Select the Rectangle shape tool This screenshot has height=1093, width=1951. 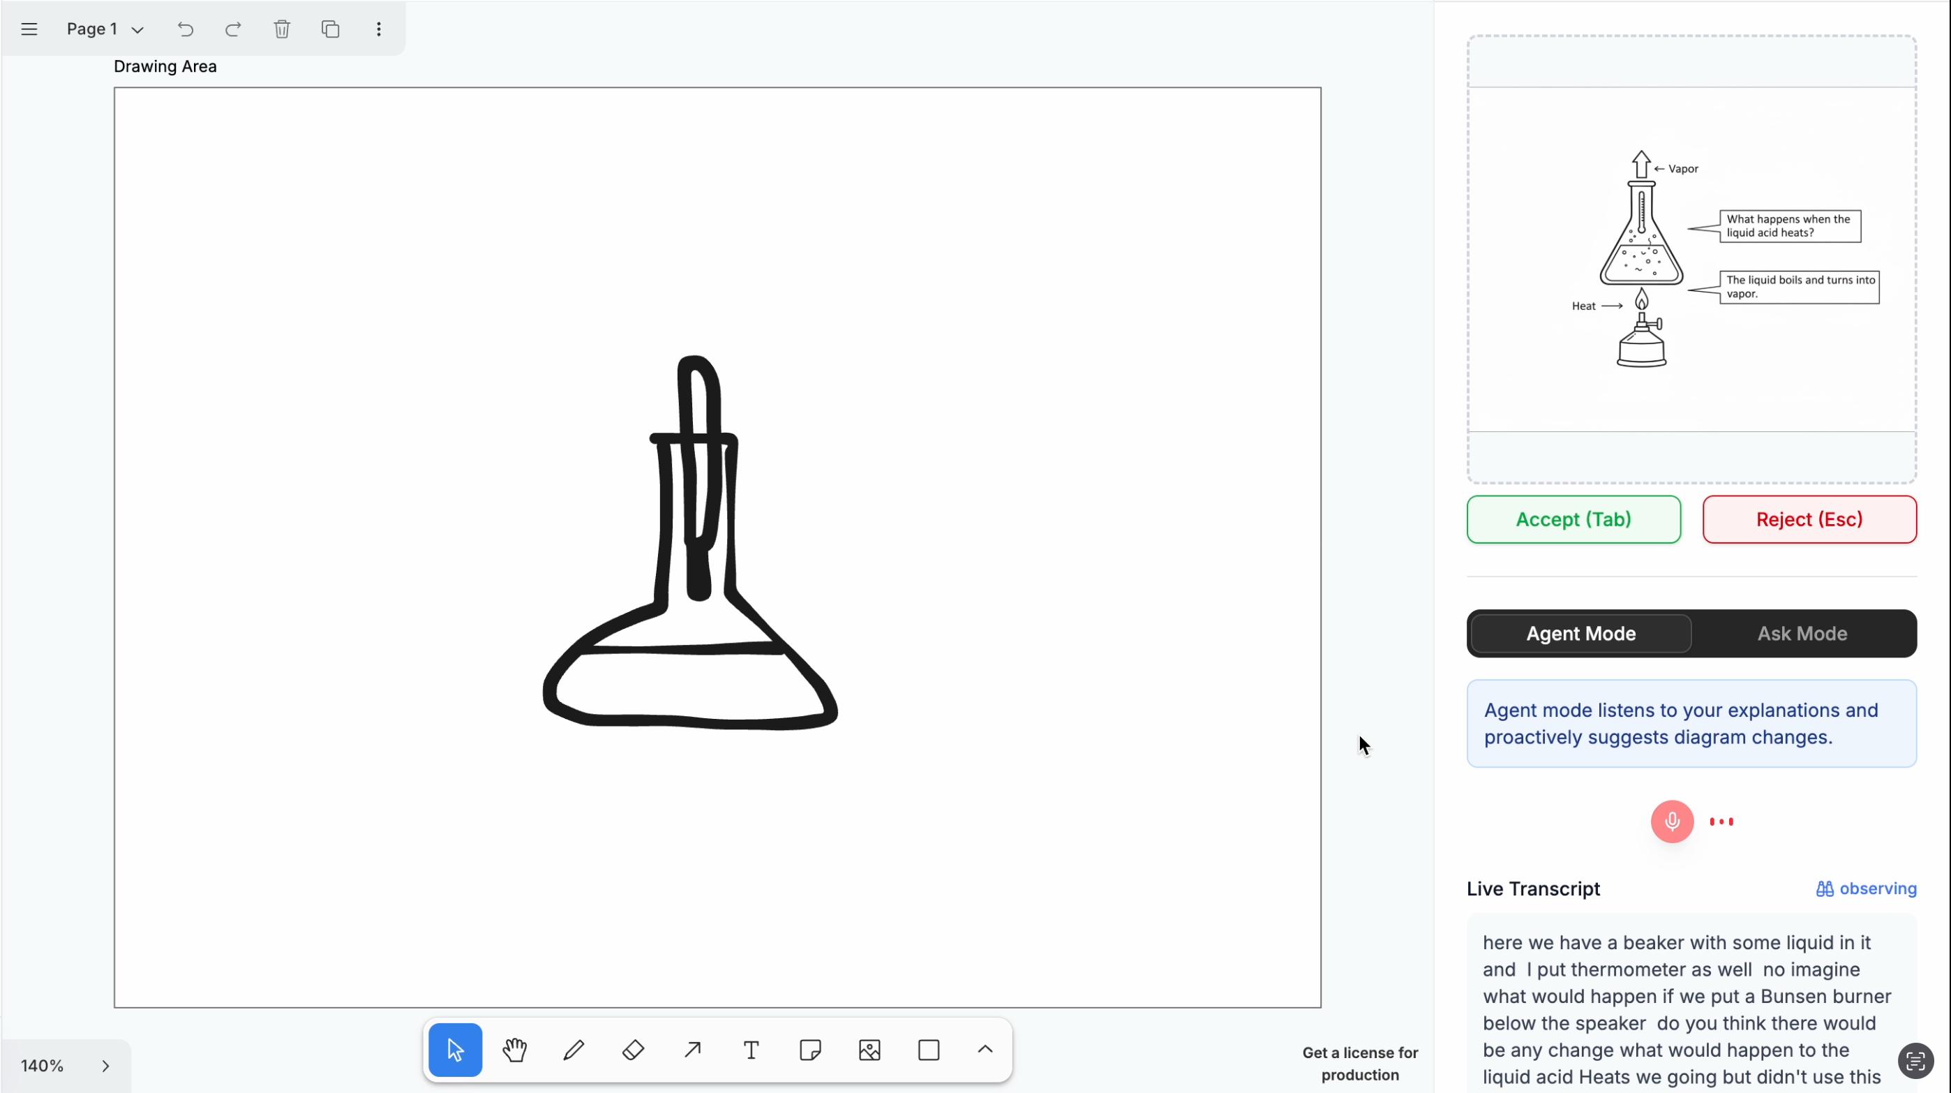pos(929,1050)
